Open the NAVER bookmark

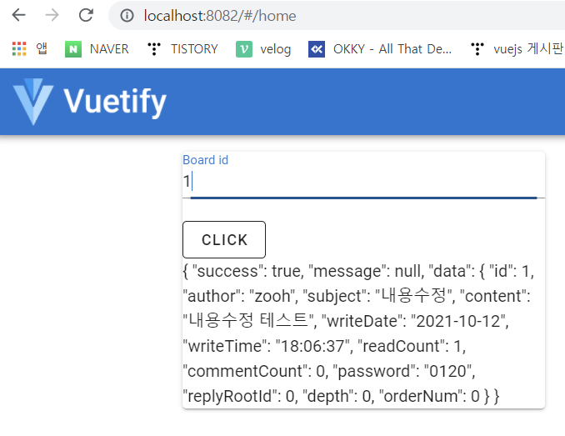[97, 49]
